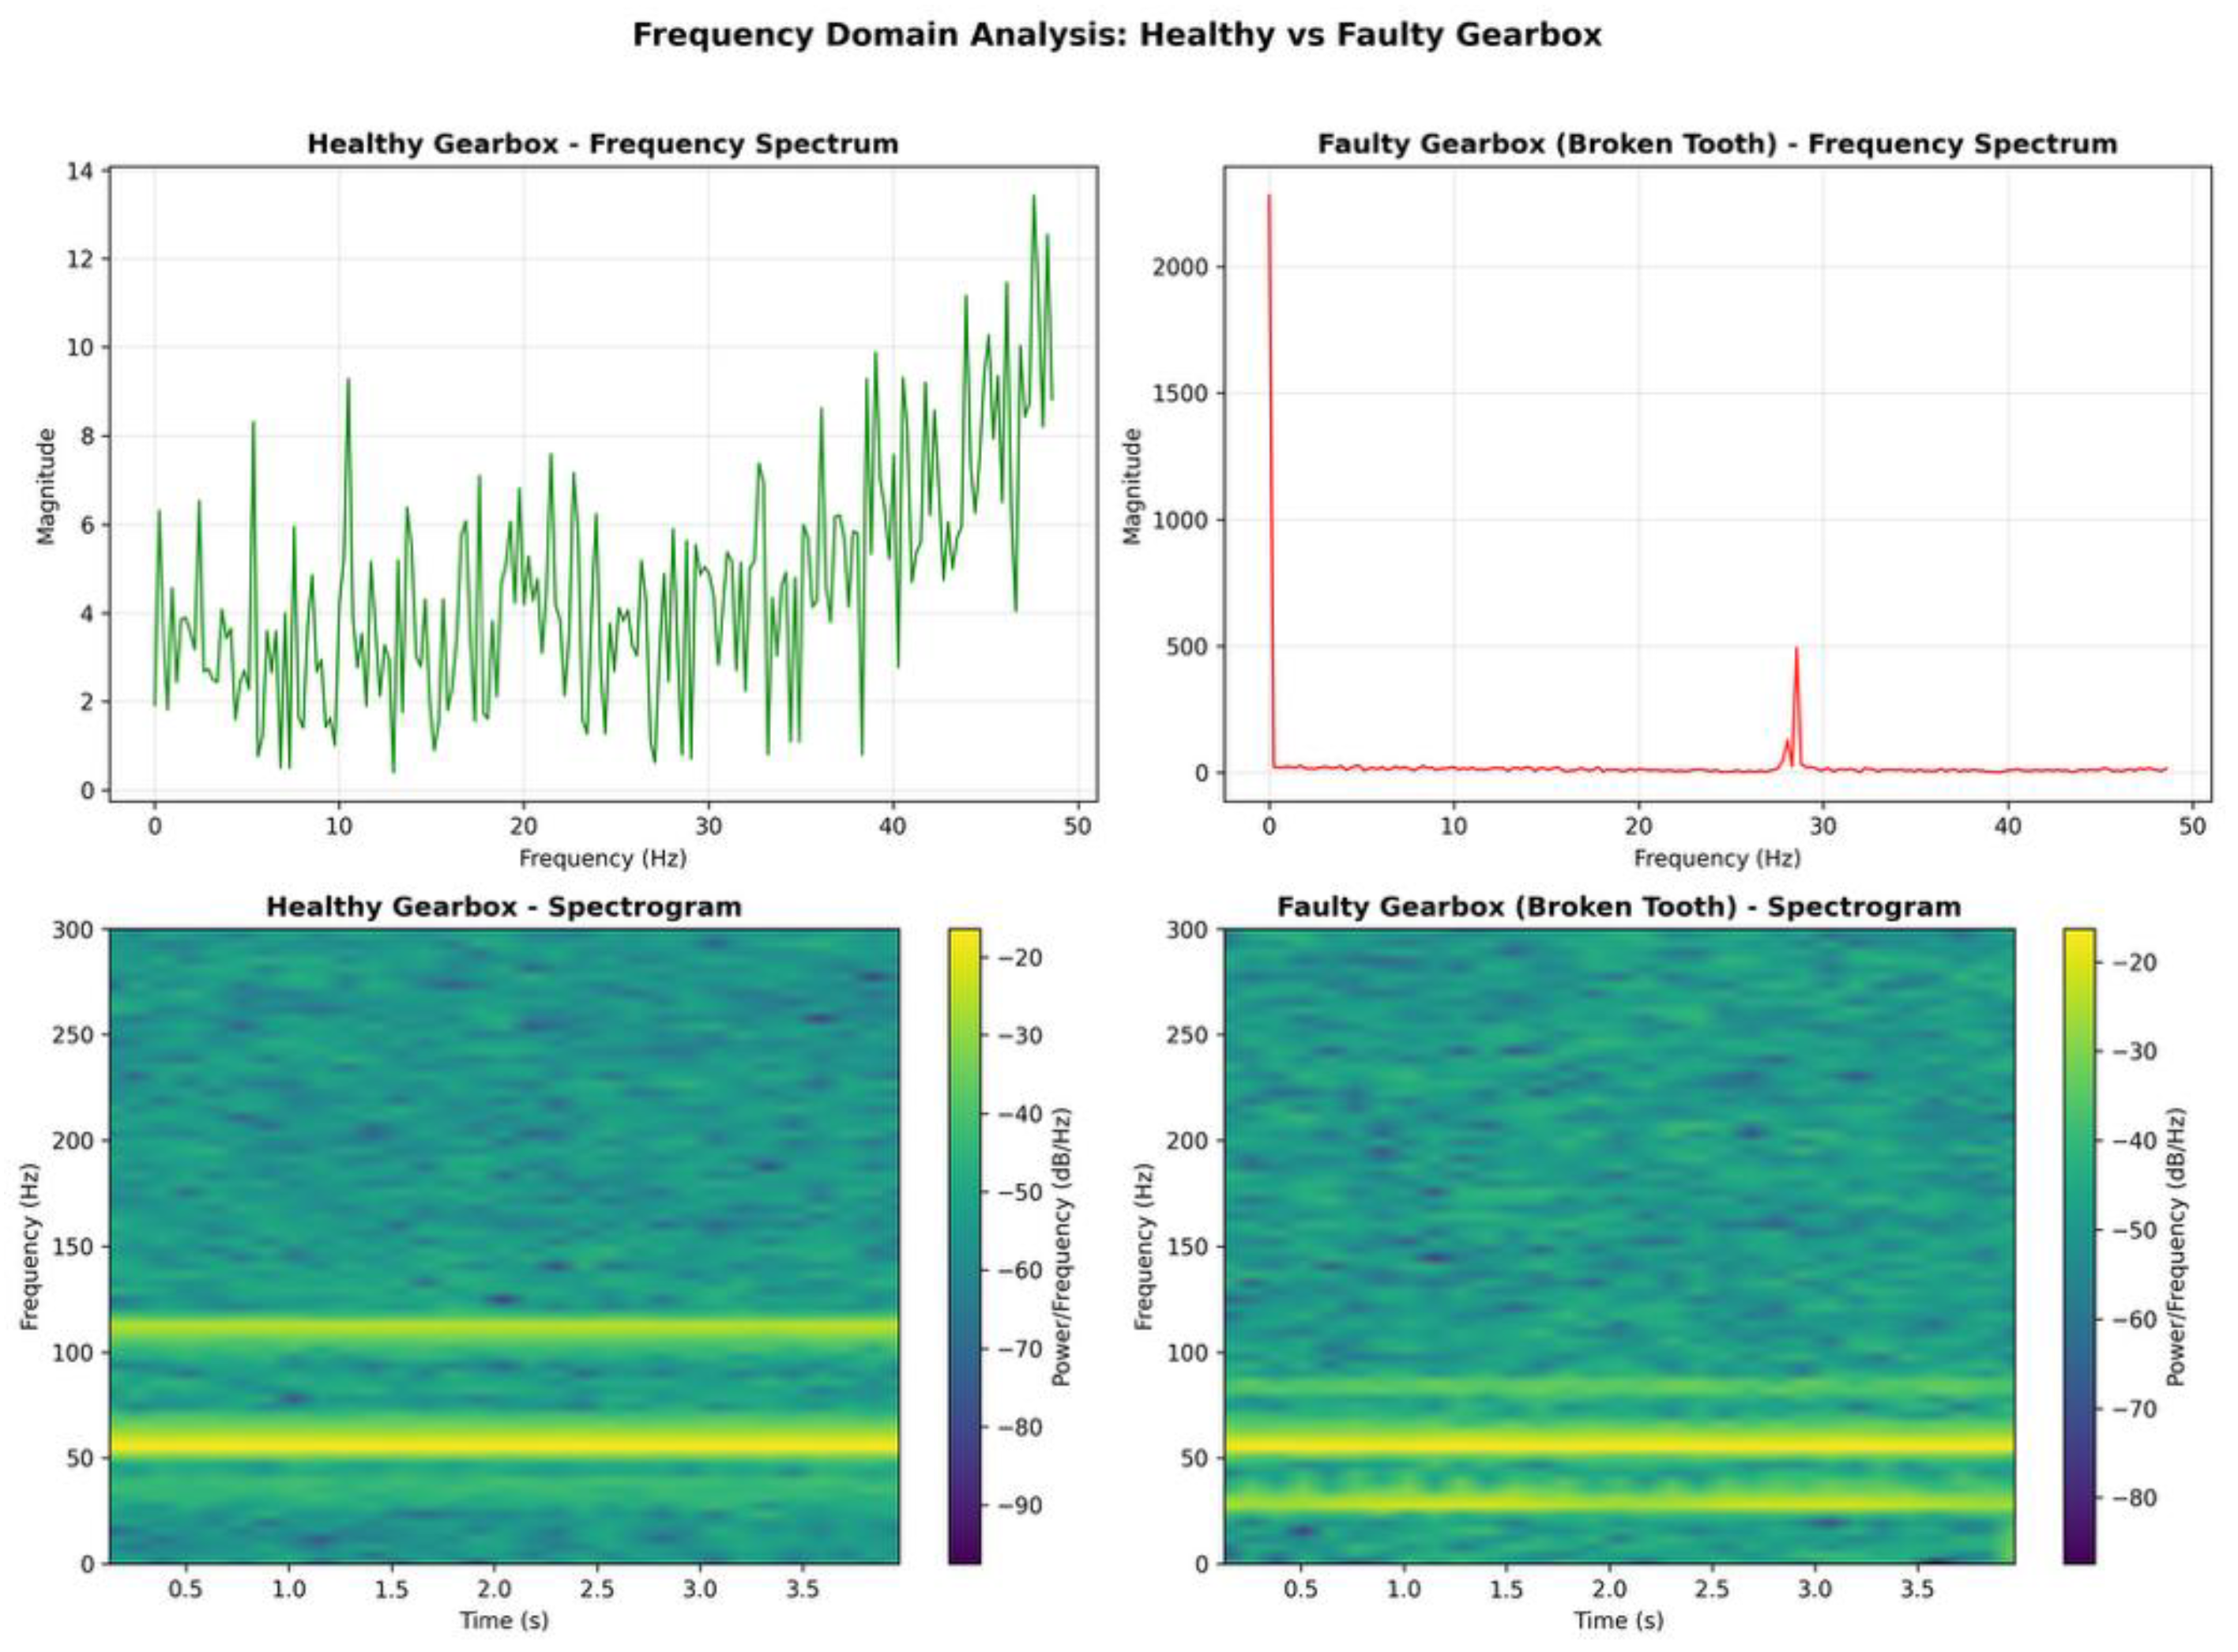The width and height of the screenshot is (2238, 1652).
Task: Click 'Power/Frequency (dB/Hz)' label beside healthy colorbar
Action: click(1061, 1246)
